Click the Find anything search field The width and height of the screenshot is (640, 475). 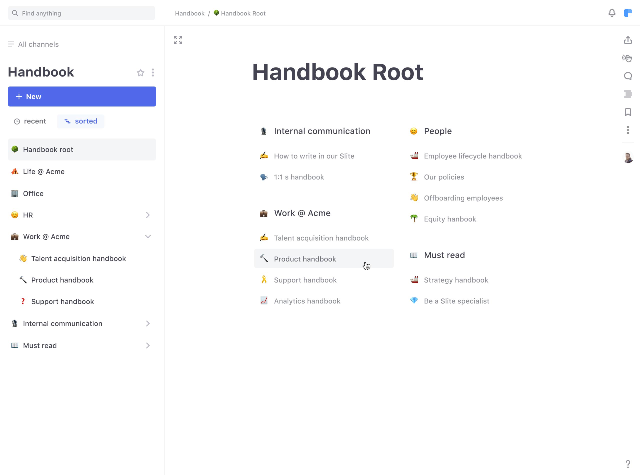tap(81, 13)
